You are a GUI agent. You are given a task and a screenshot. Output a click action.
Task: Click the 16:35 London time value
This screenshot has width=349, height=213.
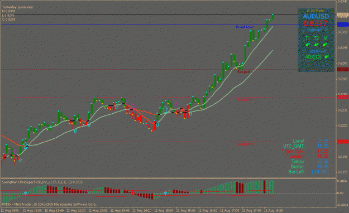323,156
